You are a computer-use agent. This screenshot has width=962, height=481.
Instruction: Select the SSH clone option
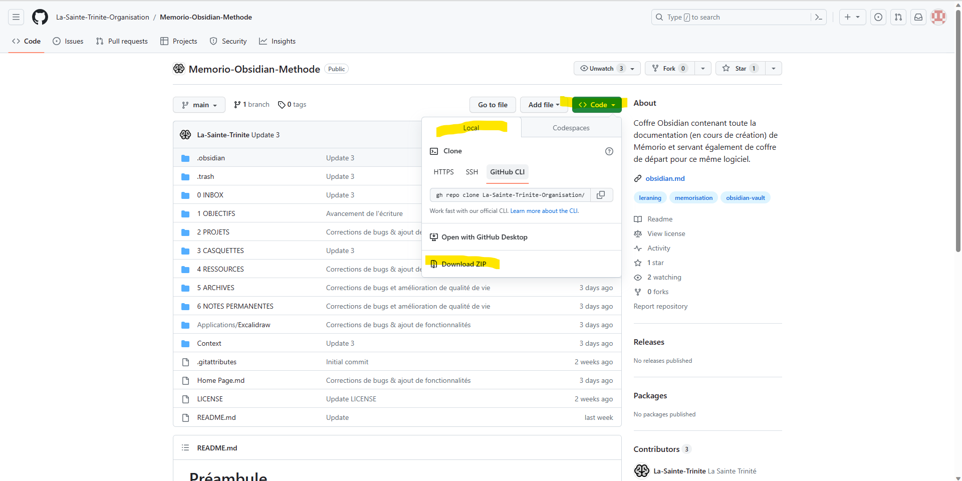click(472, 172)
